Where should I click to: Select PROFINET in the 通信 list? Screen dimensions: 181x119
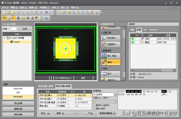(18, 97)
